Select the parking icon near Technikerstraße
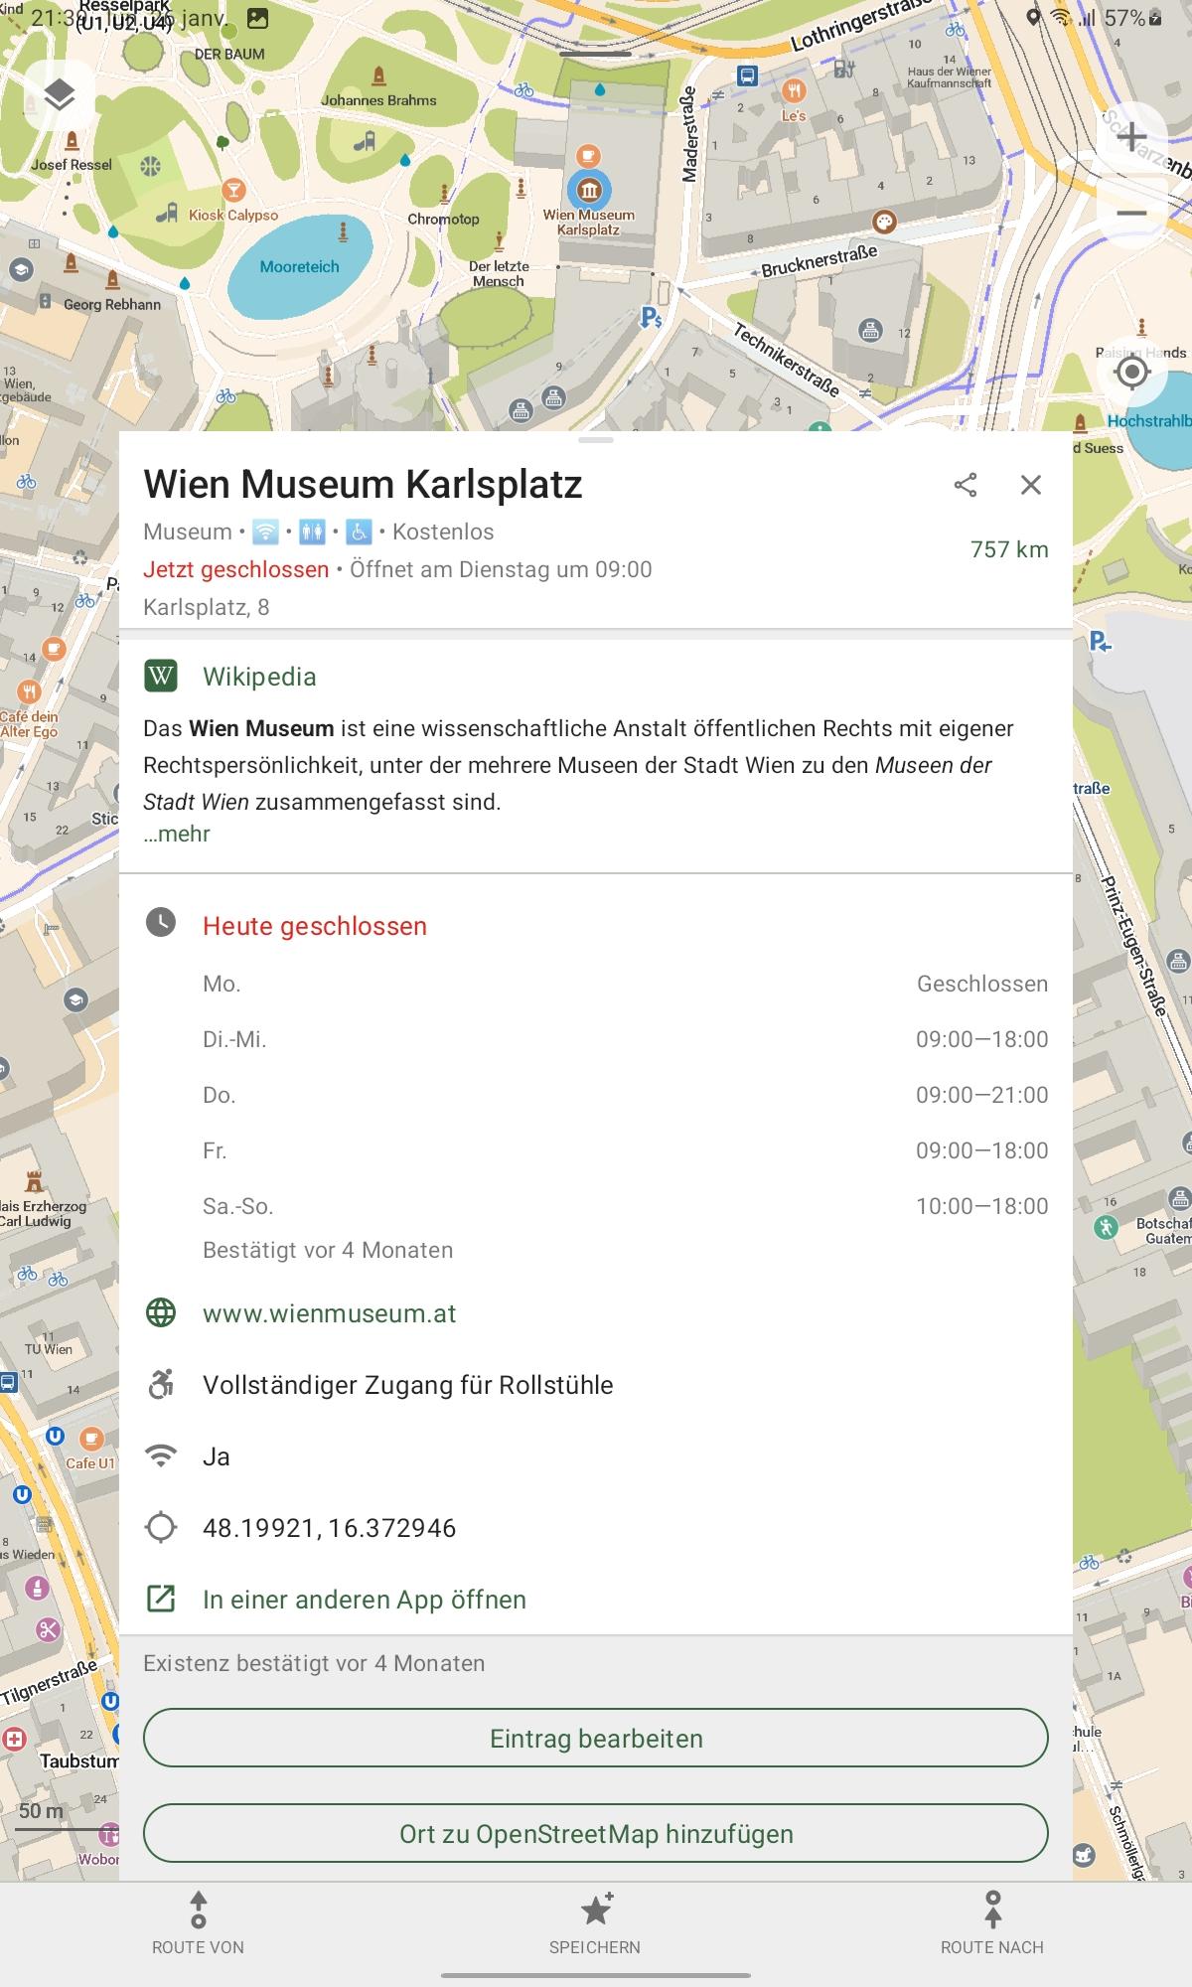 tap(650, 317)
